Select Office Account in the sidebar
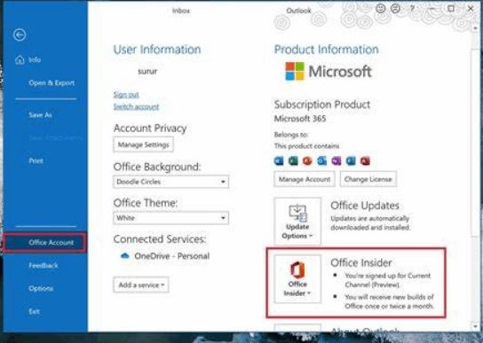The image size is (483, 343). click(44, 243)
